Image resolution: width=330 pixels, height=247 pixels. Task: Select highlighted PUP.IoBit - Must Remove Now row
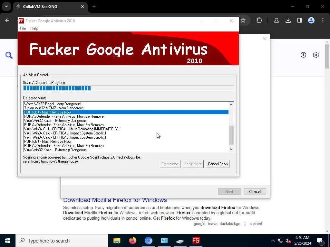pos(126,112)
